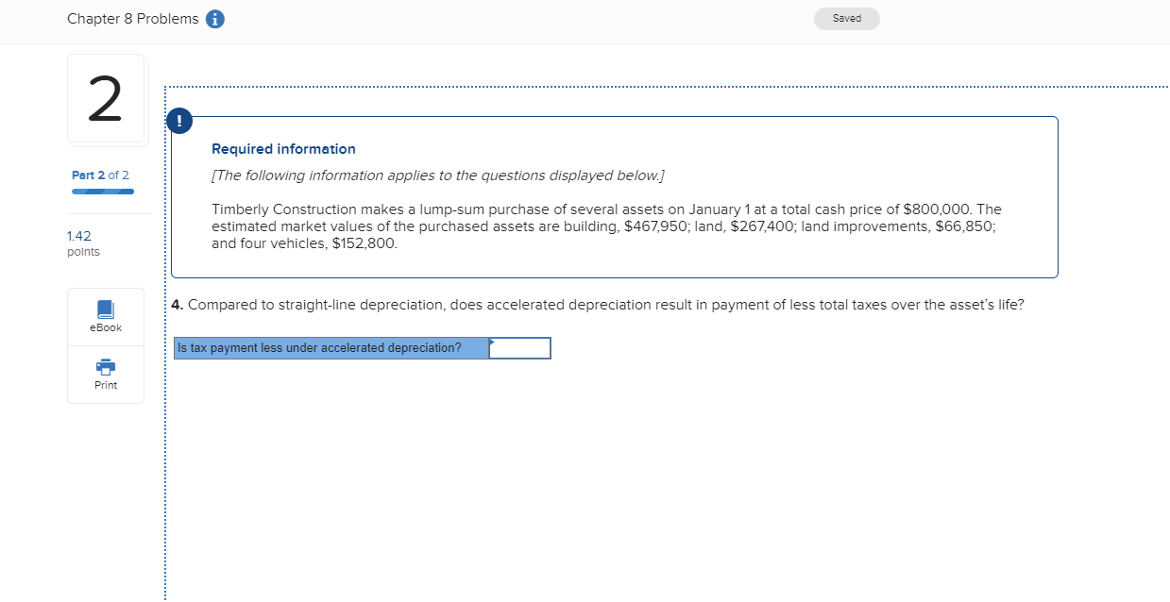
Task: Click the printer glyph above the Print label
Action: pos(105,367)
